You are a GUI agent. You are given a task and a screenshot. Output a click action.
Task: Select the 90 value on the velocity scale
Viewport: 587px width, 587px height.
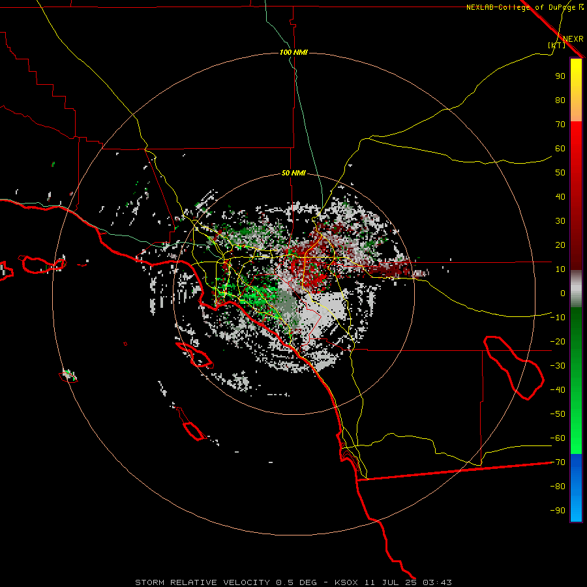click(560, 76)
